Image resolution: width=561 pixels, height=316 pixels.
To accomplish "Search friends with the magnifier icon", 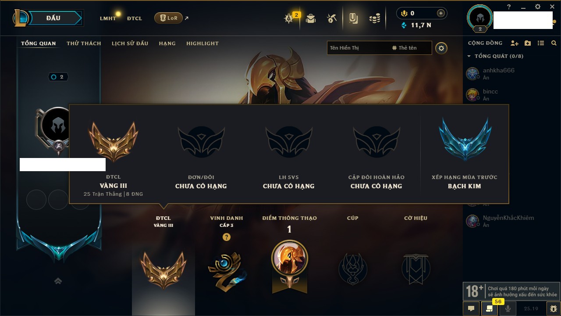I will click(554, 43).
